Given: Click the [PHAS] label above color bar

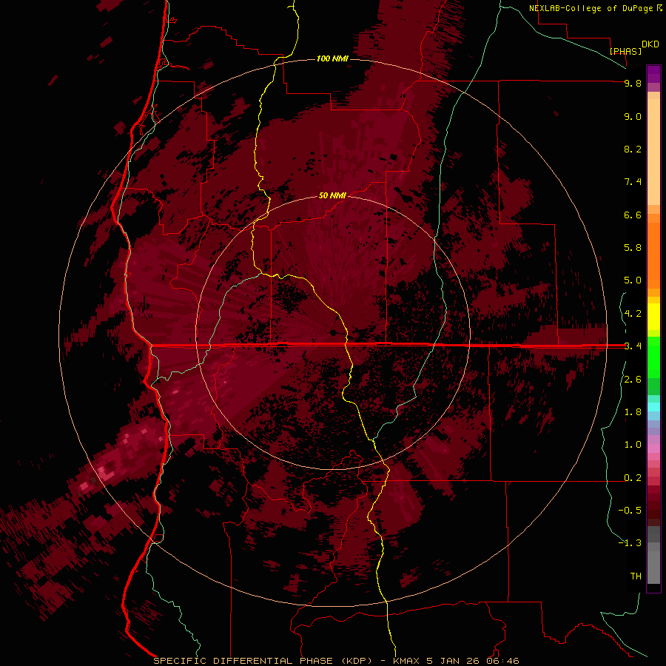Looking at the screenshot, I should (625, 51).
